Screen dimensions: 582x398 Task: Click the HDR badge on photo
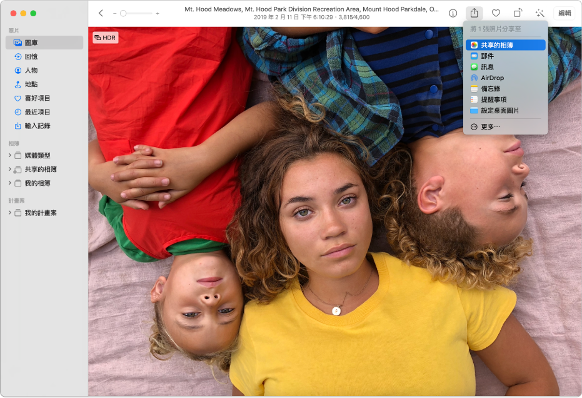tap(106, 38)
